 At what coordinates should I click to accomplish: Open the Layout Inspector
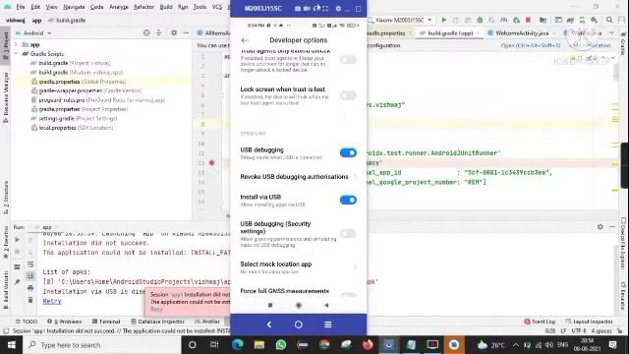(590, 322)
